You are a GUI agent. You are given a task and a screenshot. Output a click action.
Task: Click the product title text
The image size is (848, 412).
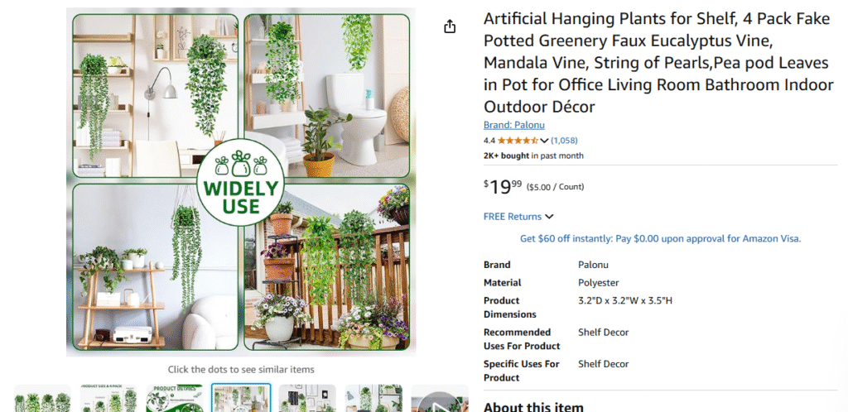click(x=658, y=63)
